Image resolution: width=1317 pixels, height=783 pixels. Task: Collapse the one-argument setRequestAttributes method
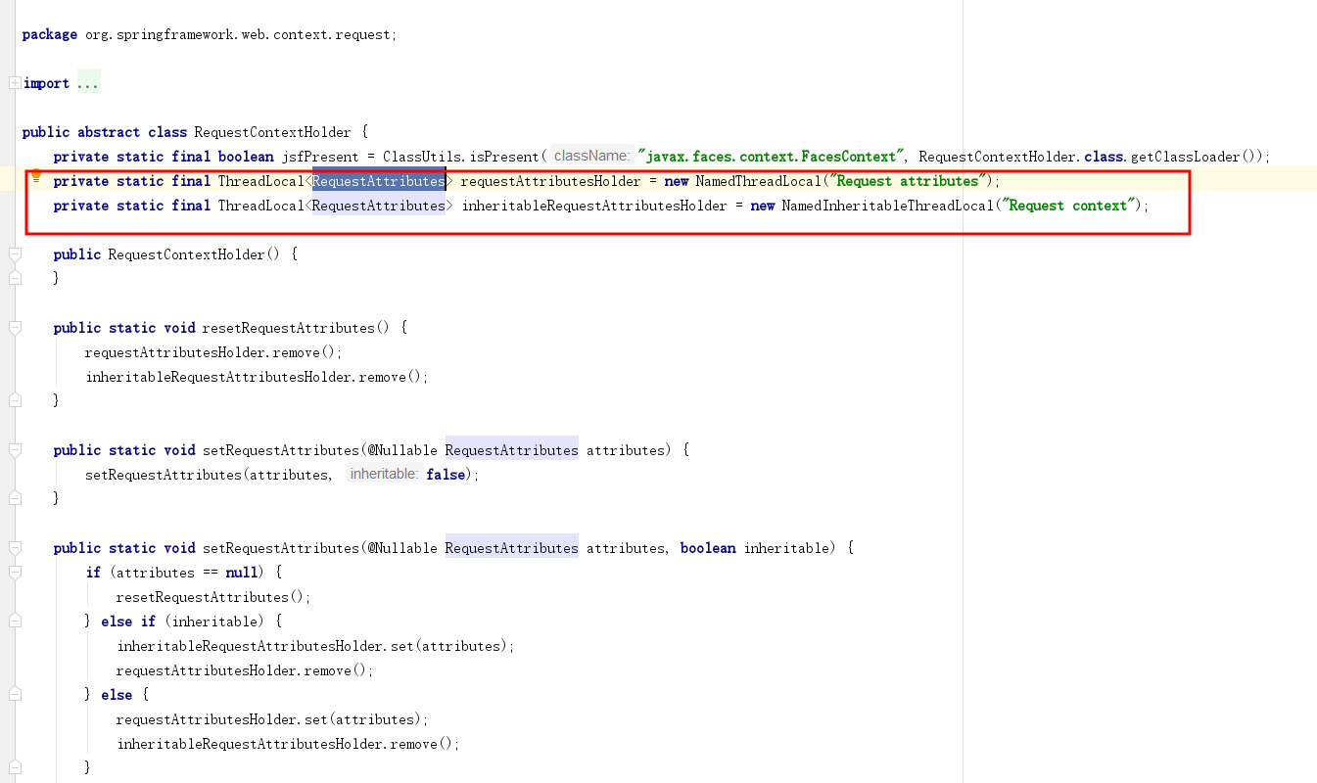point(15,450)
